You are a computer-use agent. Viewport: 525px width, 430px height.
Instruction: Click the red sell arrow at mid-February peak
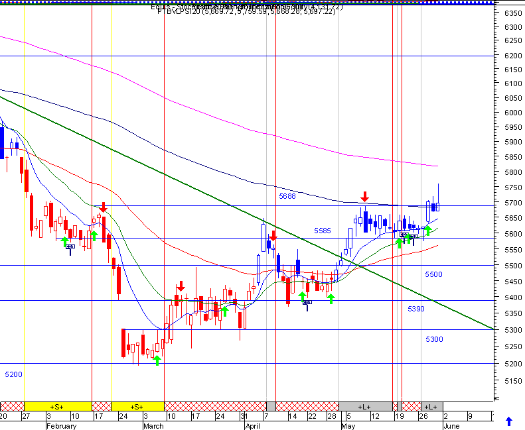pos(103,207)
